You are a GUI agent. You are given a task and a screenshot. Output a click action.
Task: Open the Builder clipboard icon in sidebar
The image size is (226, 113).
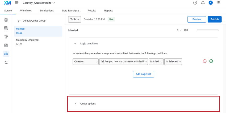(x=6, y=20)
